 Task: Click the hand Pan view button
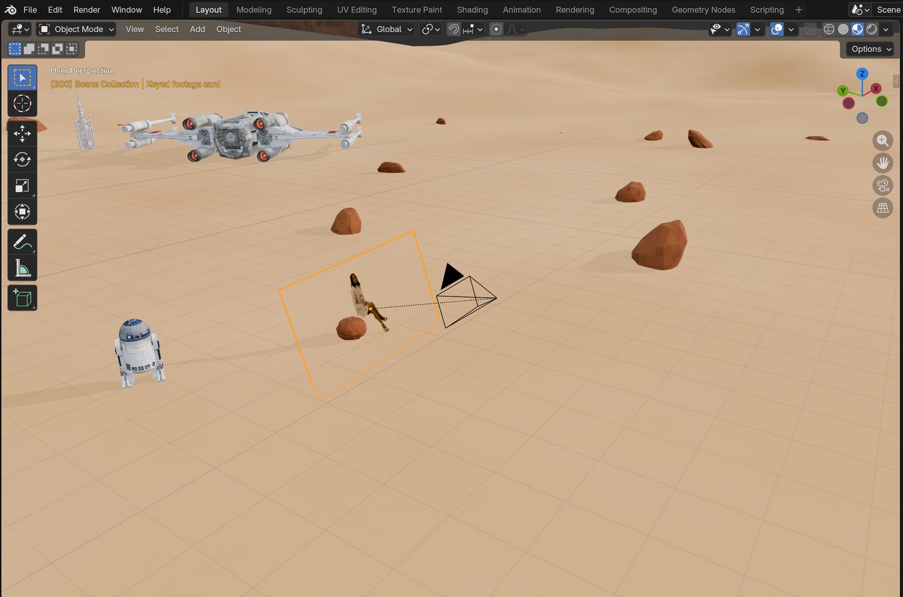[x=883, y=163]
